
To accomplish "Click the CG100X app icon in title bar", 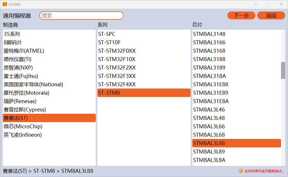I will (x=4, y=4).
